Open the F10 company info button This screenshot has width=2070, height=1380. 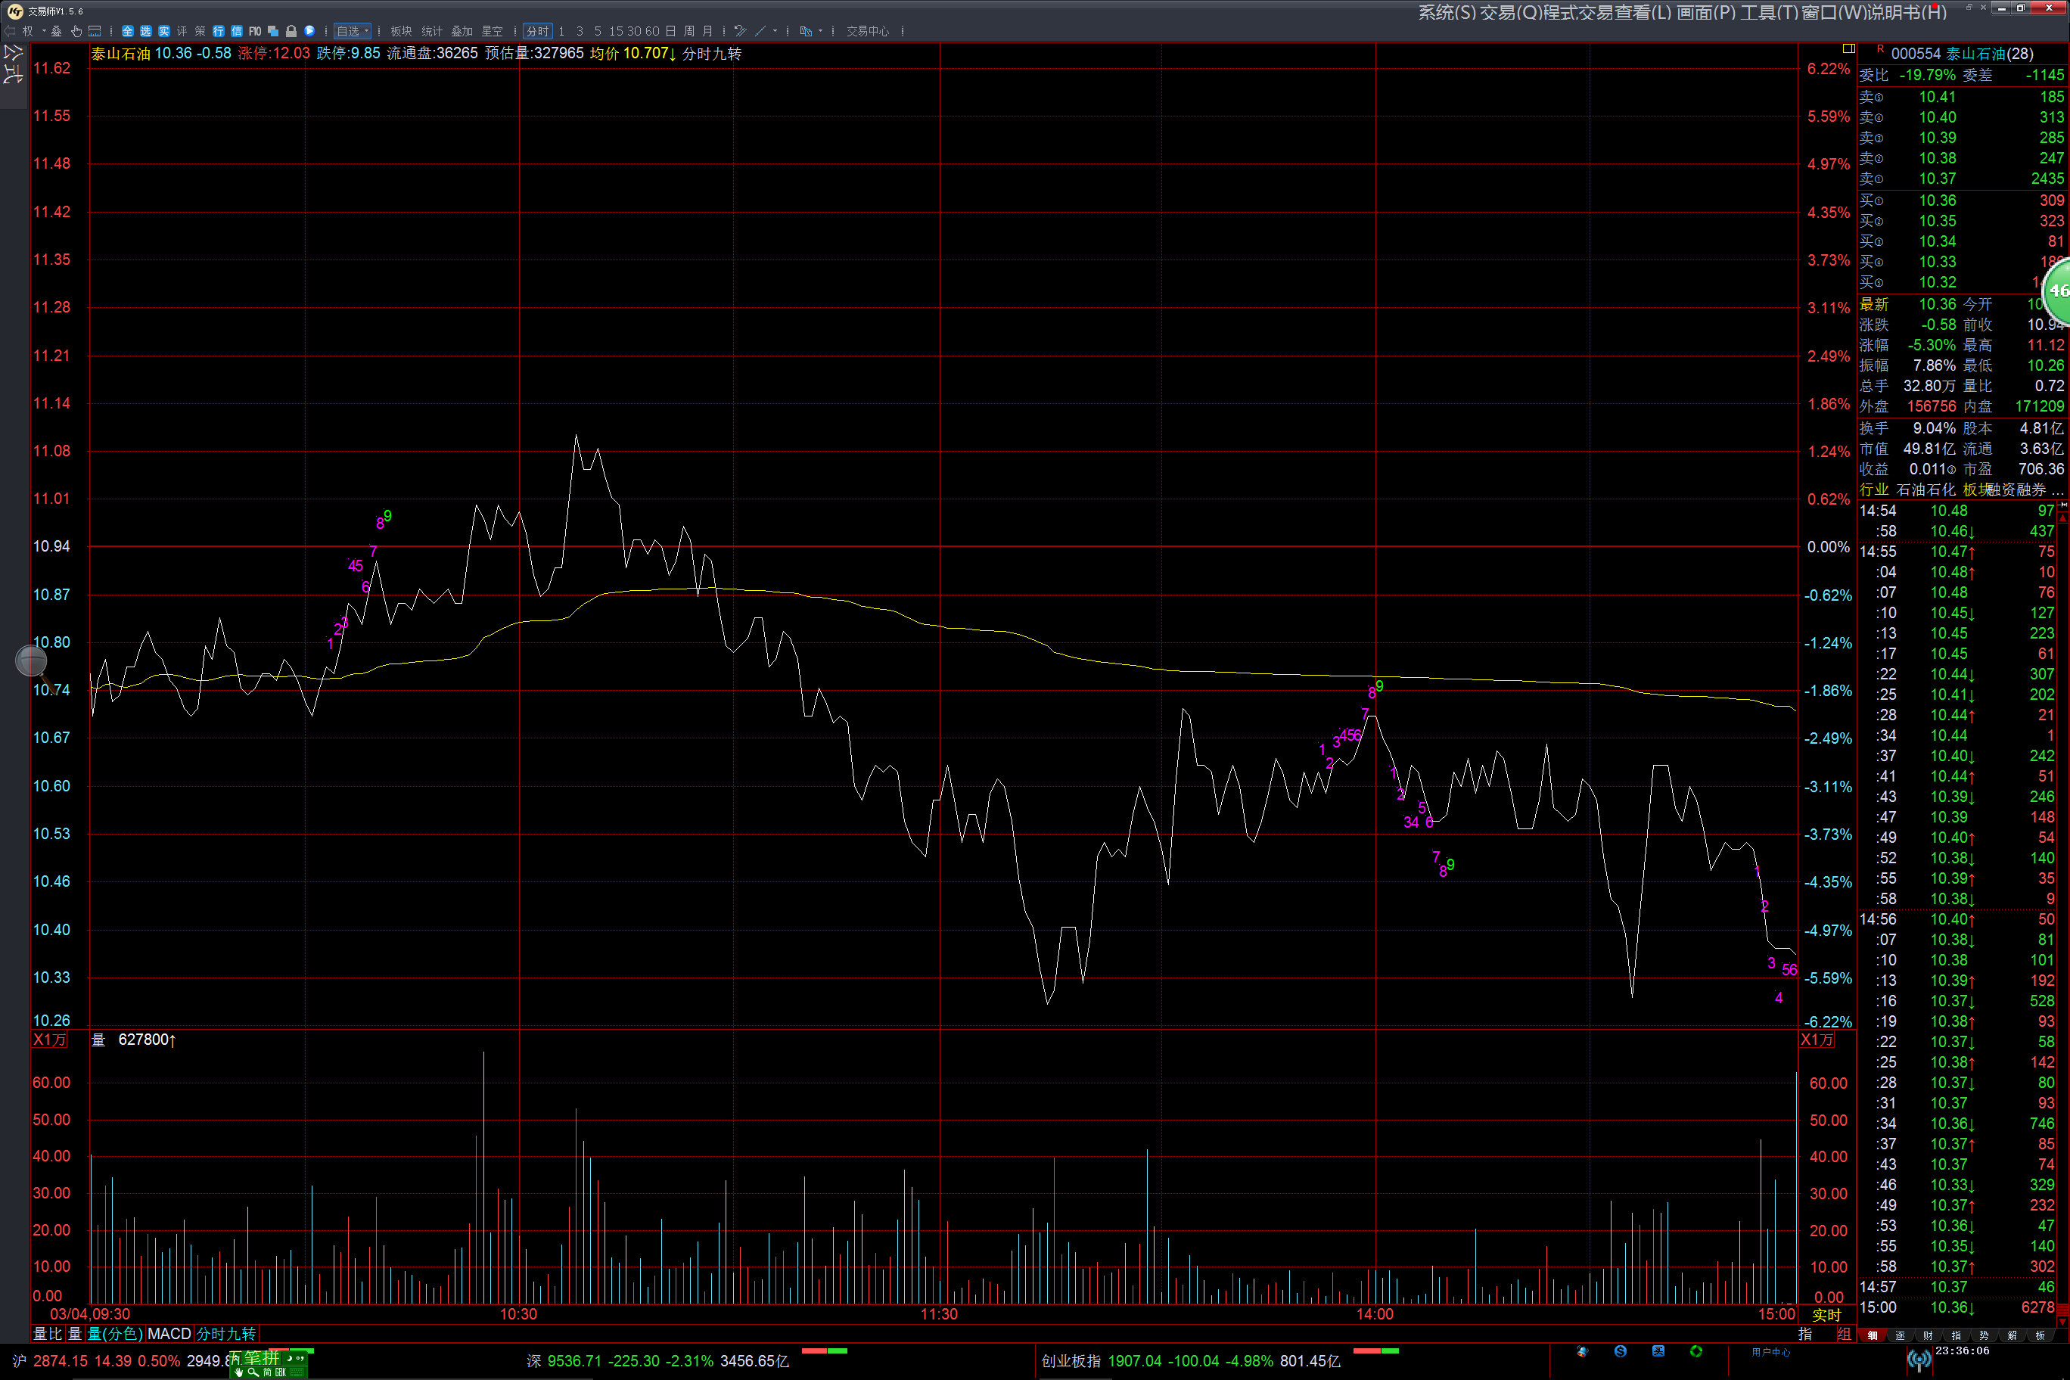[x=255, y=31]
